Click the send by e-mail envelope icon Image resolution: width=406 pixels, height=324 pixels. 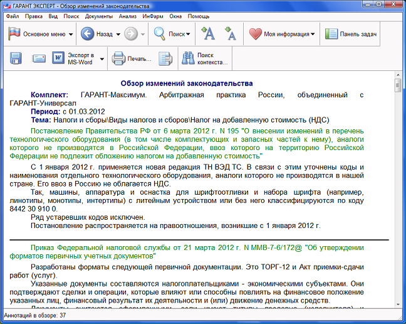39,59
